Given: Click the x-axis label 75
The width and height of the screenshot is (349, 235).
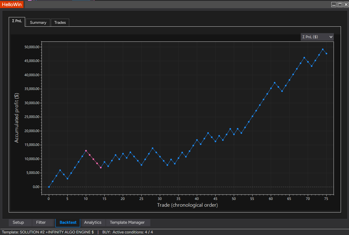Looking at the screenshot, I should coord(326,199).
